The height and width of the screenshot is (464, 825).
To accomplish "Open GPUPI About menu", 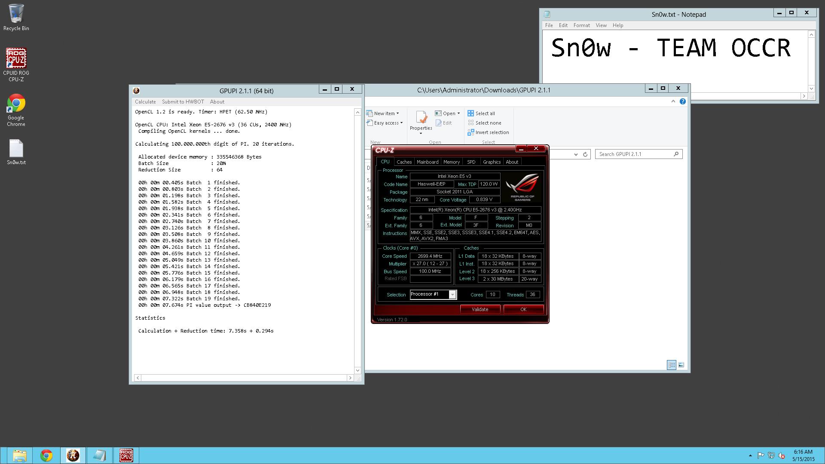I will click(217, 102).
